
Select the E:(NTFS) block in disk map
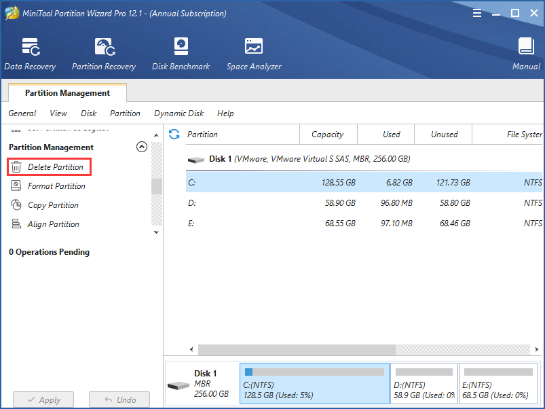[x=498, y=384]
